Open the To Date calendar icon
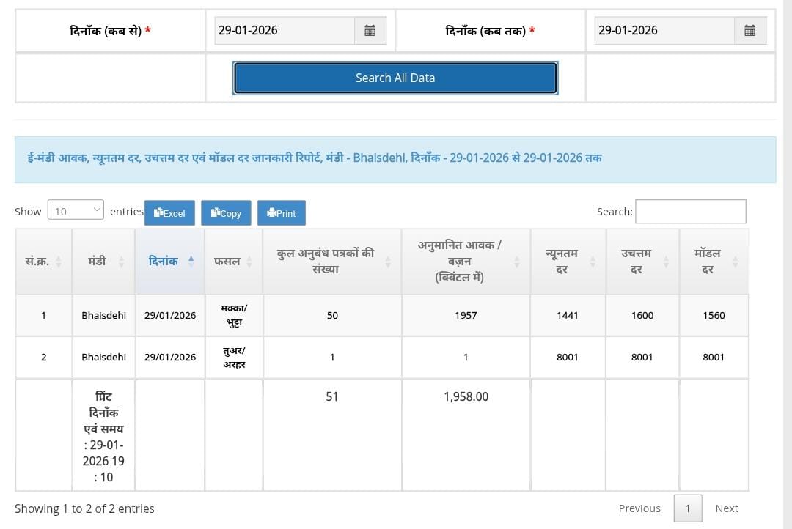This screenshot has width=792, height=529. point(749,31)
